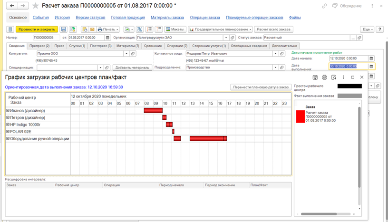Click the copy link icon at top right
Viewport: 388px width, 222px height.
click(324, 6)
